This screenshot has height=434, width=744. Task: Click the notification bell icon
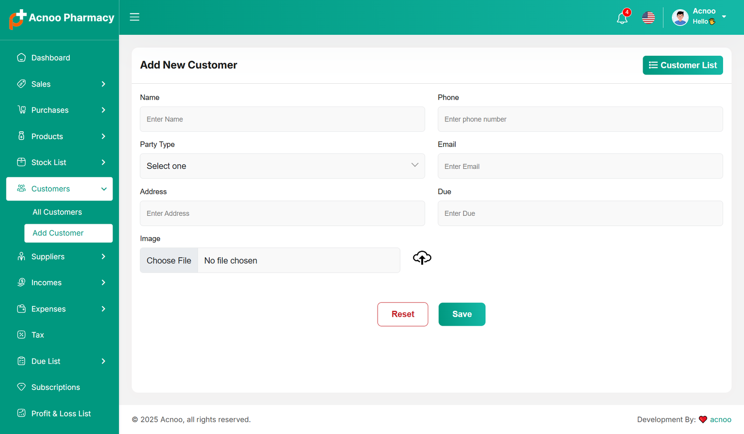(622, 18)
